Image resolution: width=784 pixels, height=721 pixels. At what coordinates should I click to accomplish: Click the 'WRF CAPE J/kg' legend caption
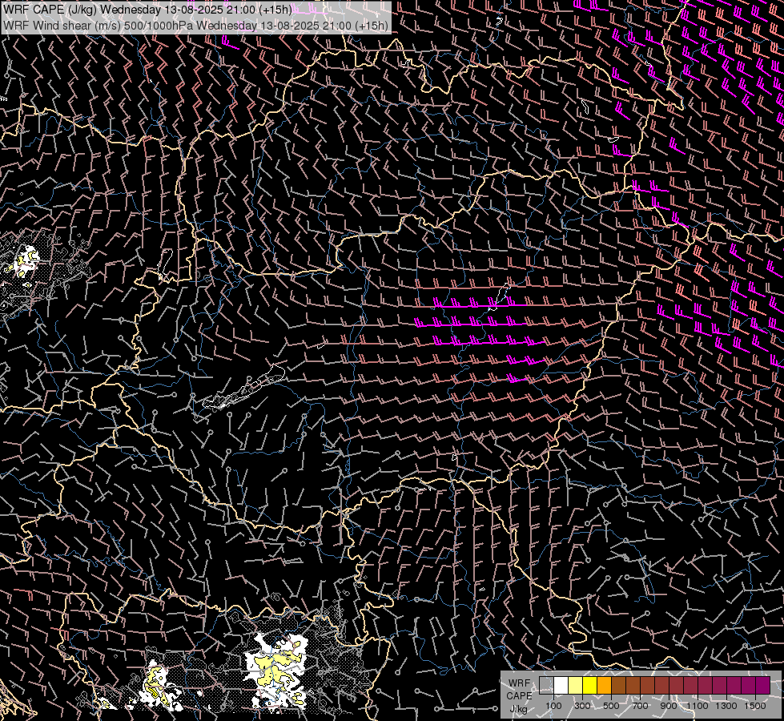(x=519, y=696)
